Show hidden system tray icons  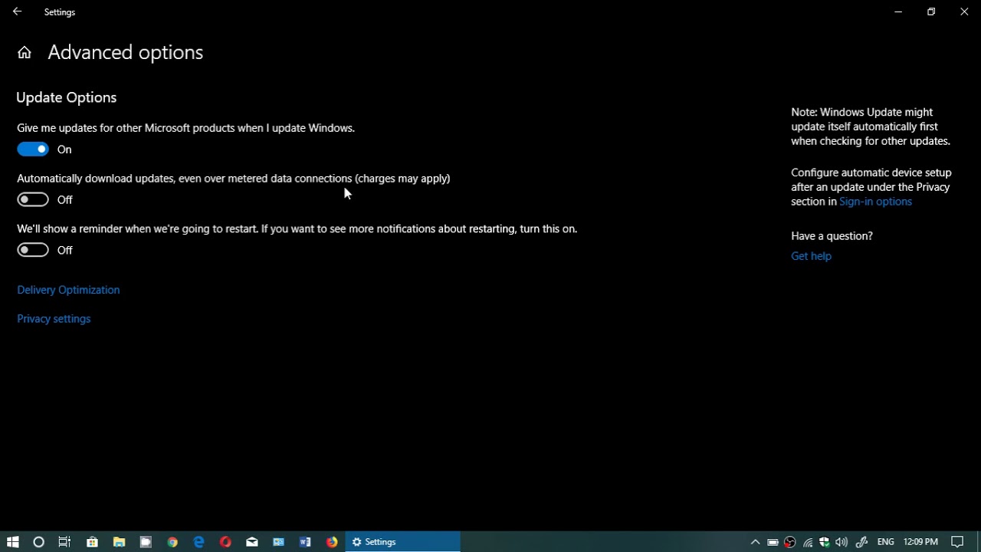(755, 542)
